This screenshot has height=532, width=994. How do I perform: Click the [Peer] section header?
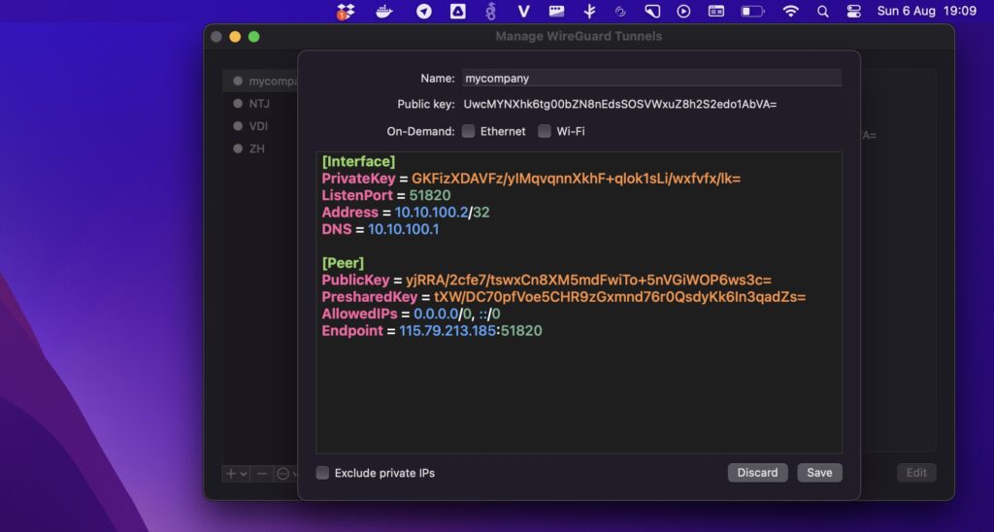pos(343,263)
